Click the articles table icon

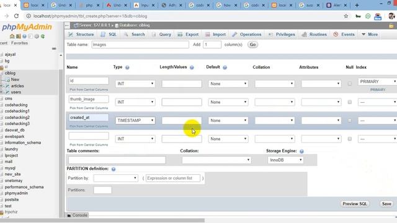(7, 86)
